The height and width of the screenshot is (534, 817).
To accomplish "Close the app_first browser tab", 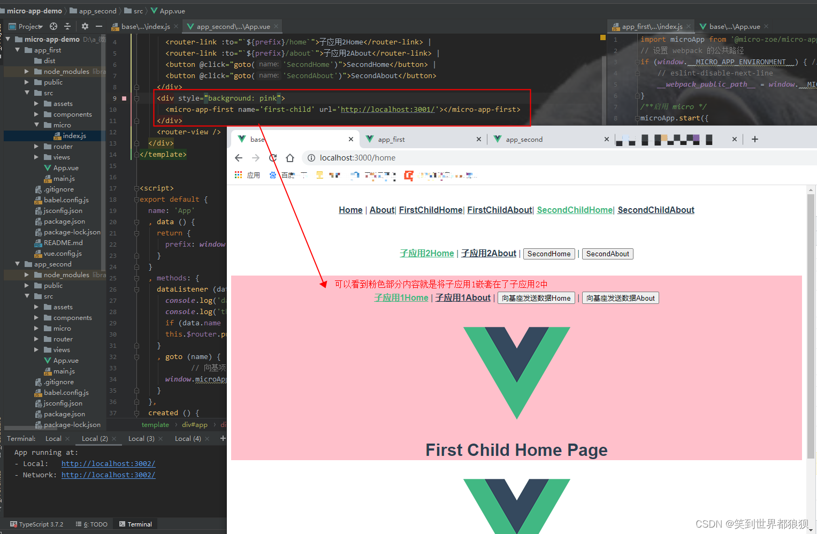I will pyautogui.click(x=479, y=139).
